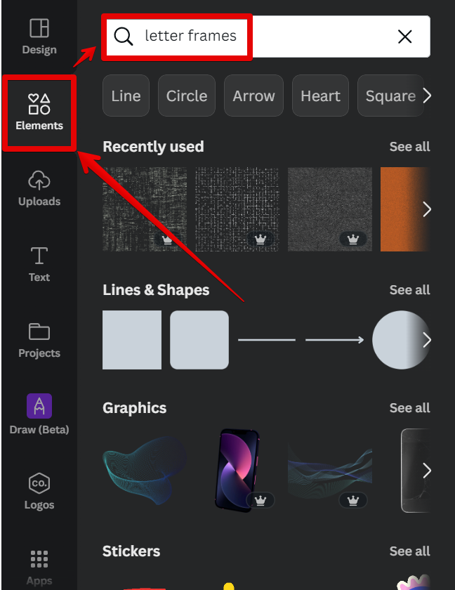Open the Text panel
This screenshot has width=455, height=590.
click(39, 264)
